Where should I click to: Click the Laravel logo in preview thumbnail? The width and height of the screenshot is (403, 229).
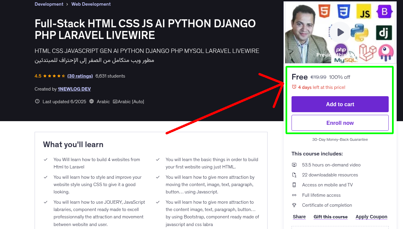click(x=367, y=53)
